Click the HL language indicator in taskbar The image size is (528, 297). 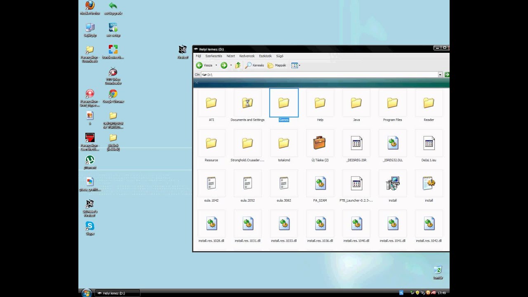tap(401, 293)
